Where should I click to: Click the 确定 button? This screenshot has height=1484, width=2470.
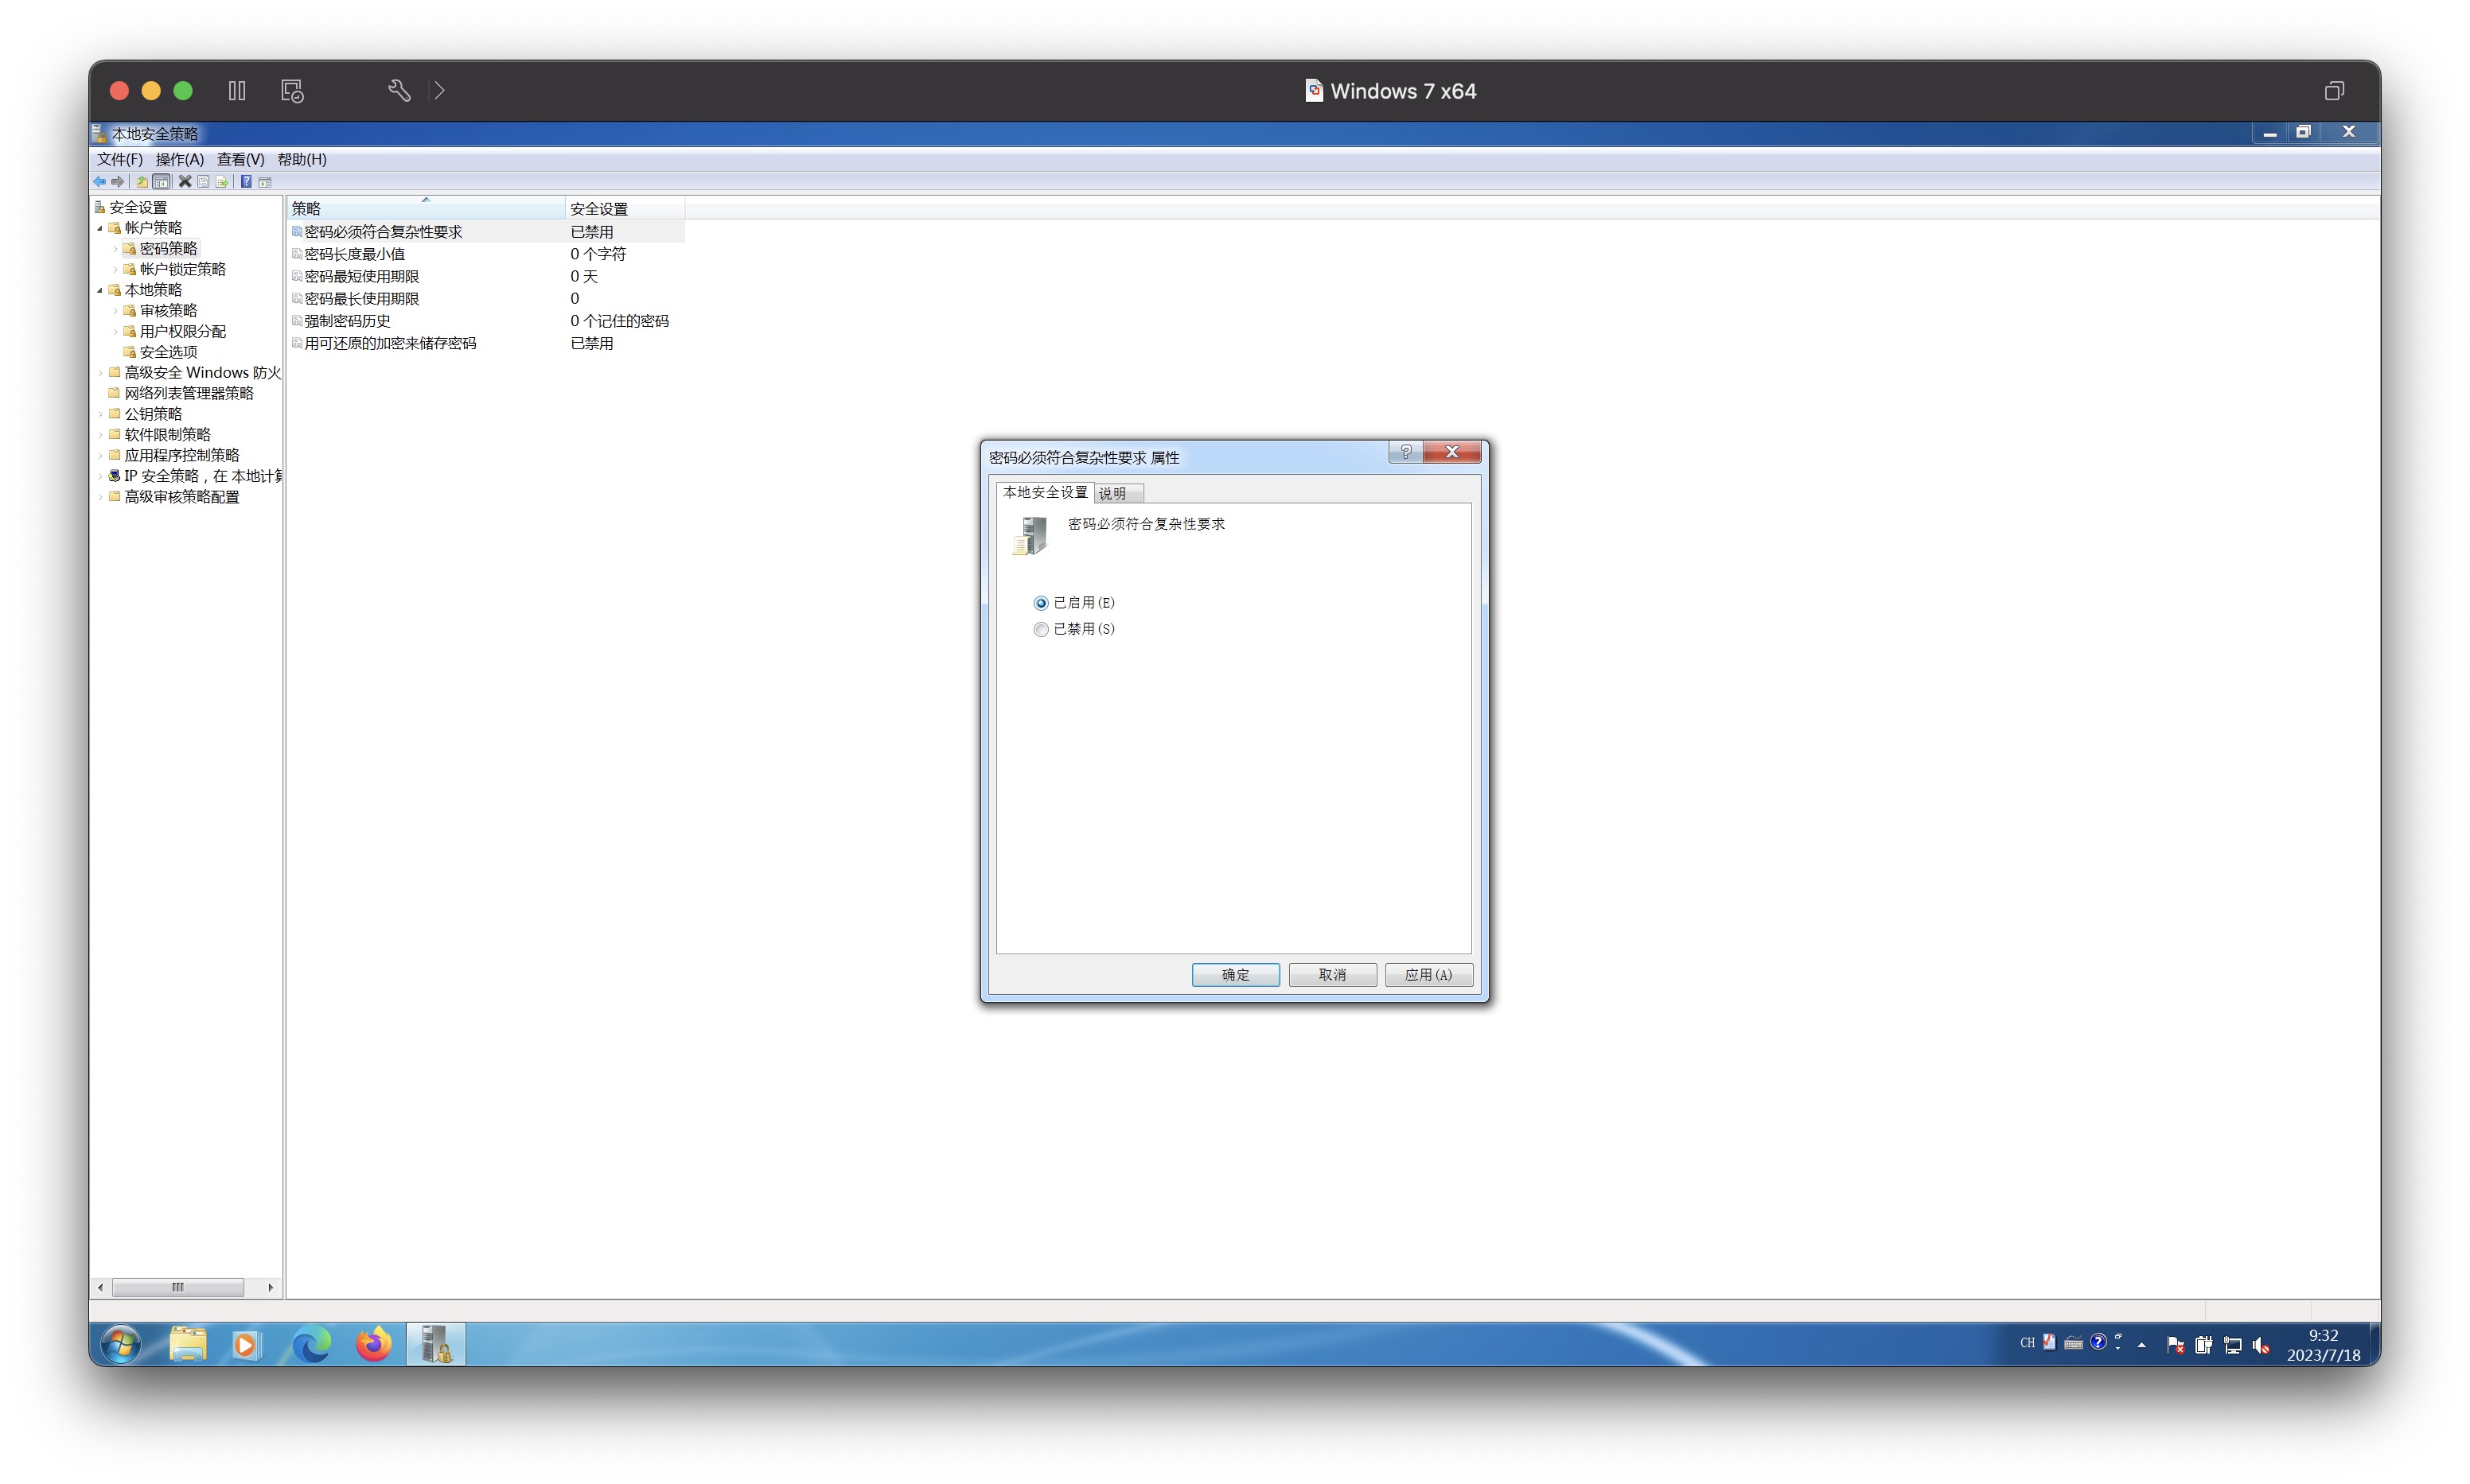(x=1234, y=975)
